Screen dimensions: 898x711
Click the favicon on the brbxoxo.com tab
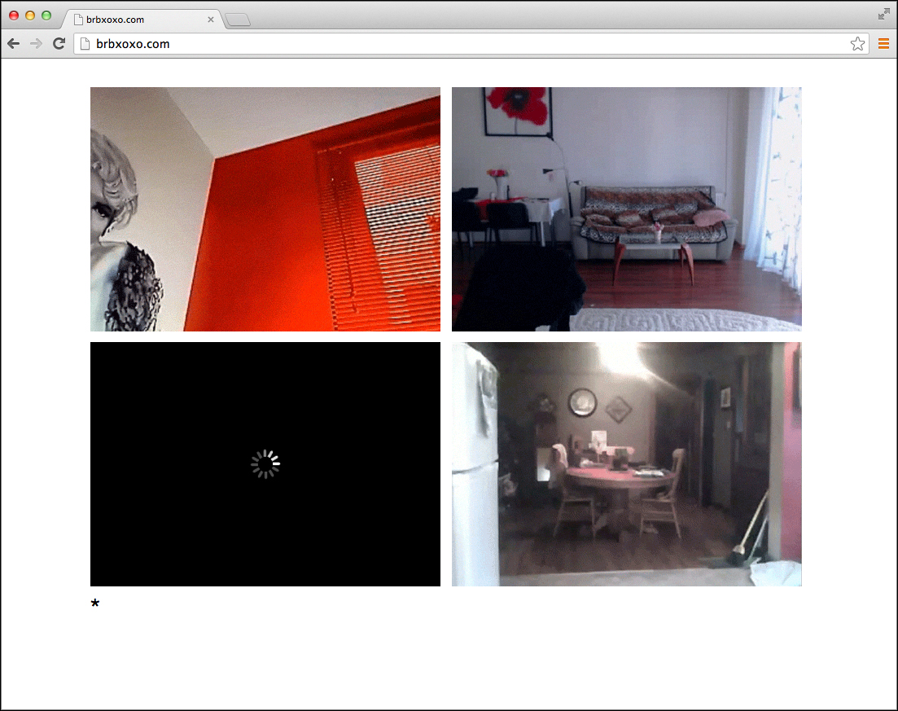(x=78, y=20)
